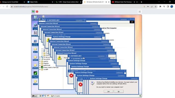175x98 pixels.
Task: Mute the MrBeast tab audio
Action: click(134, 2)
